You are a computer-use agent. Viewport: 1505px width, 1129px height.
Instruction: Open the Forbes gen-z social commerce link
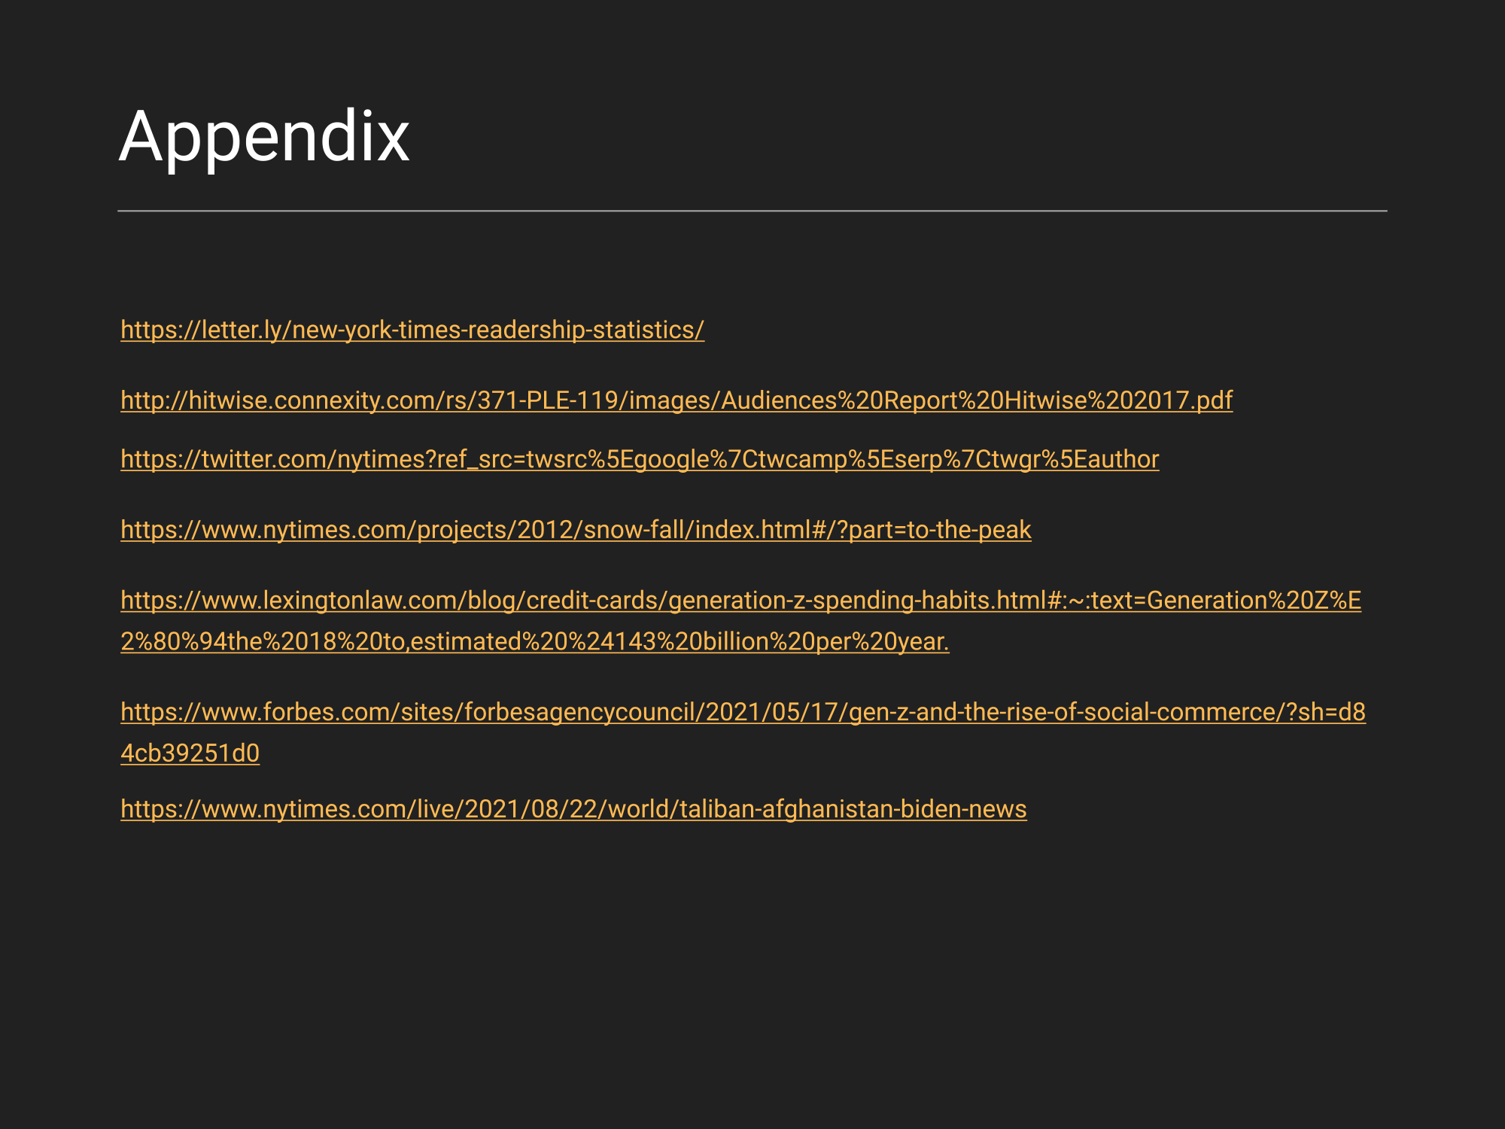click(743, 712)
